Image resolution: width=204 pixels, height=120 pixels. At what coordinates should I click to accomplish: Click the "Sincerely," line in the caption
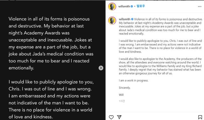pyautogui.click(x=125, y=88)
